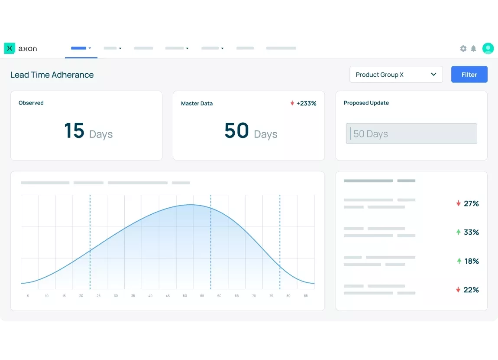Open the Product Group X dropdown
Viewport: 498px width, 360px height.
396,75
